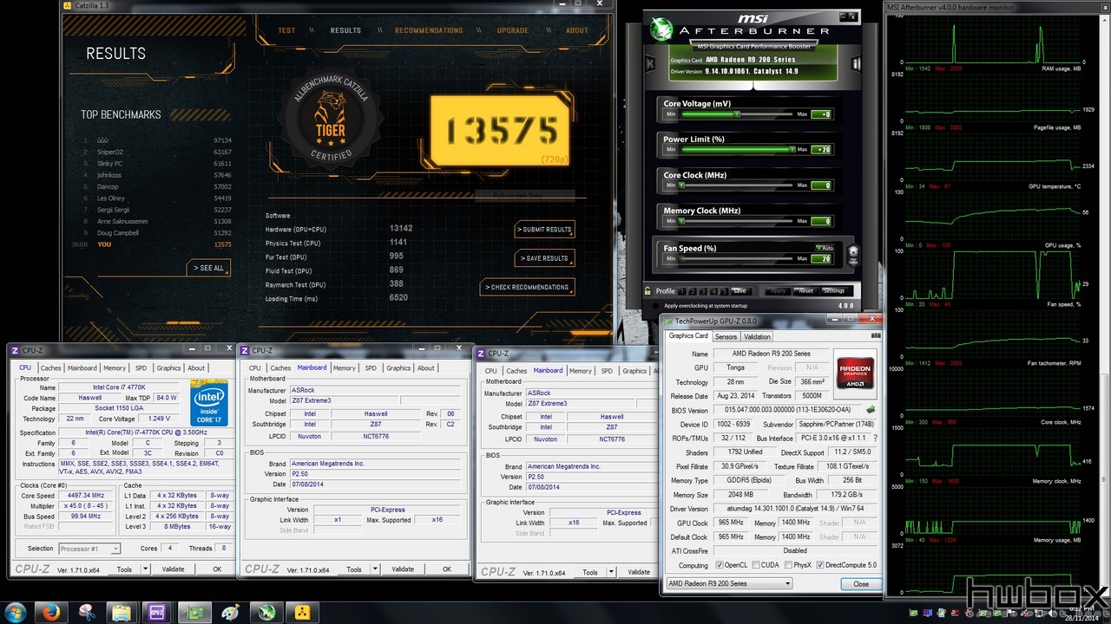Click OK in second CPU-Z window
The image size is (1111, 624).
[447, 569]
